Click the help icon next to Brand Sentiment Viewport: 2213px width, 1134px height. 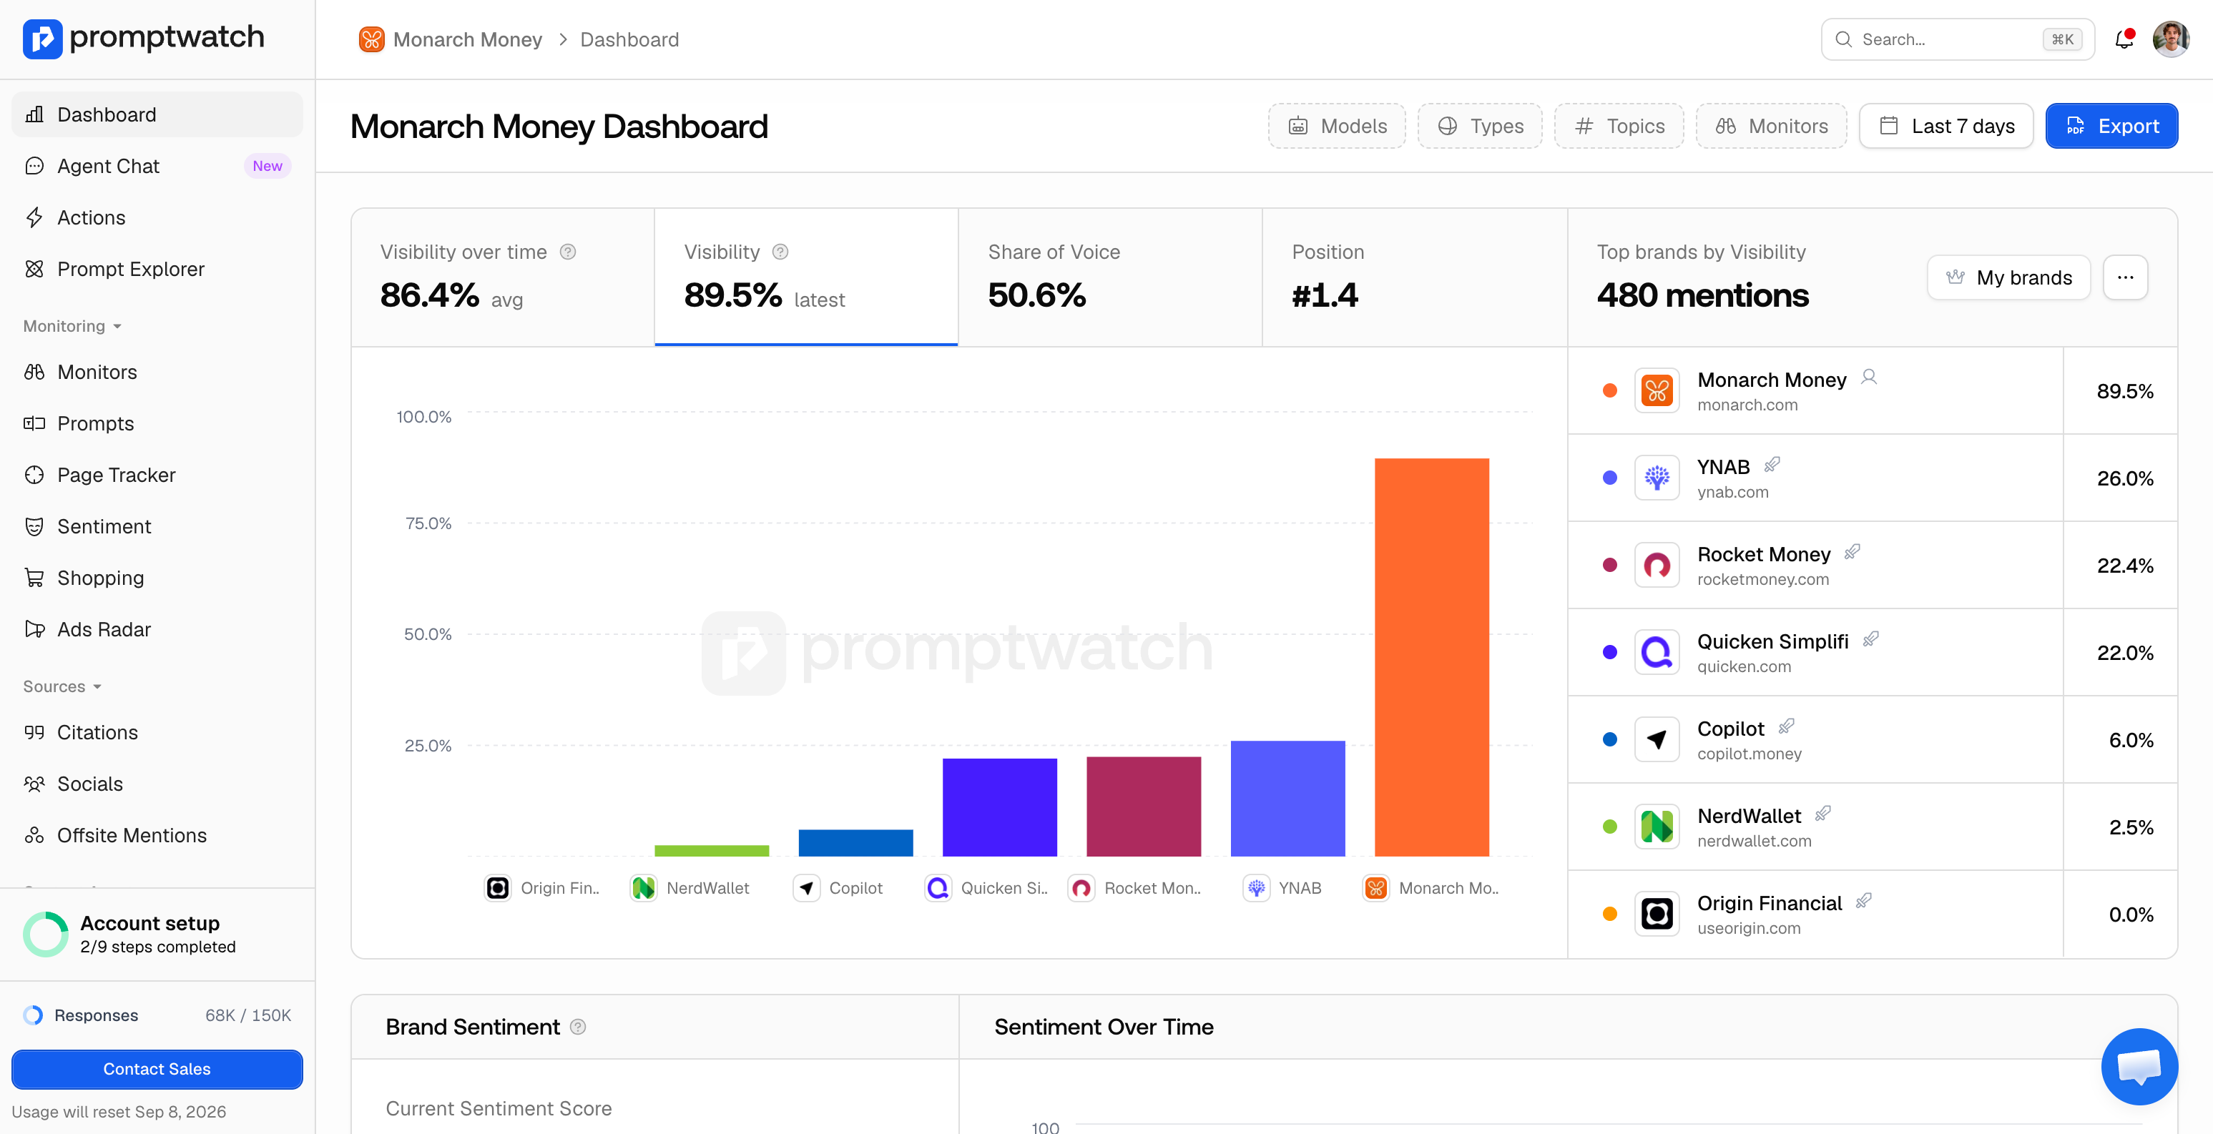coord(578,1027)
